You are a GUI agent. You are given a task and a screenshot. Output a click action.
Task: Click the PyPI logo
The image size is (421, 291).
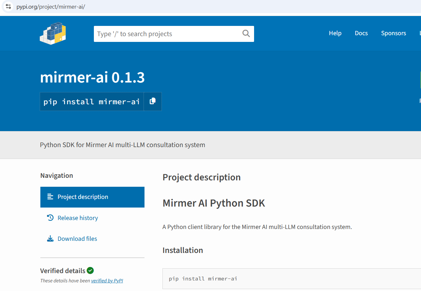click(53, 33)
